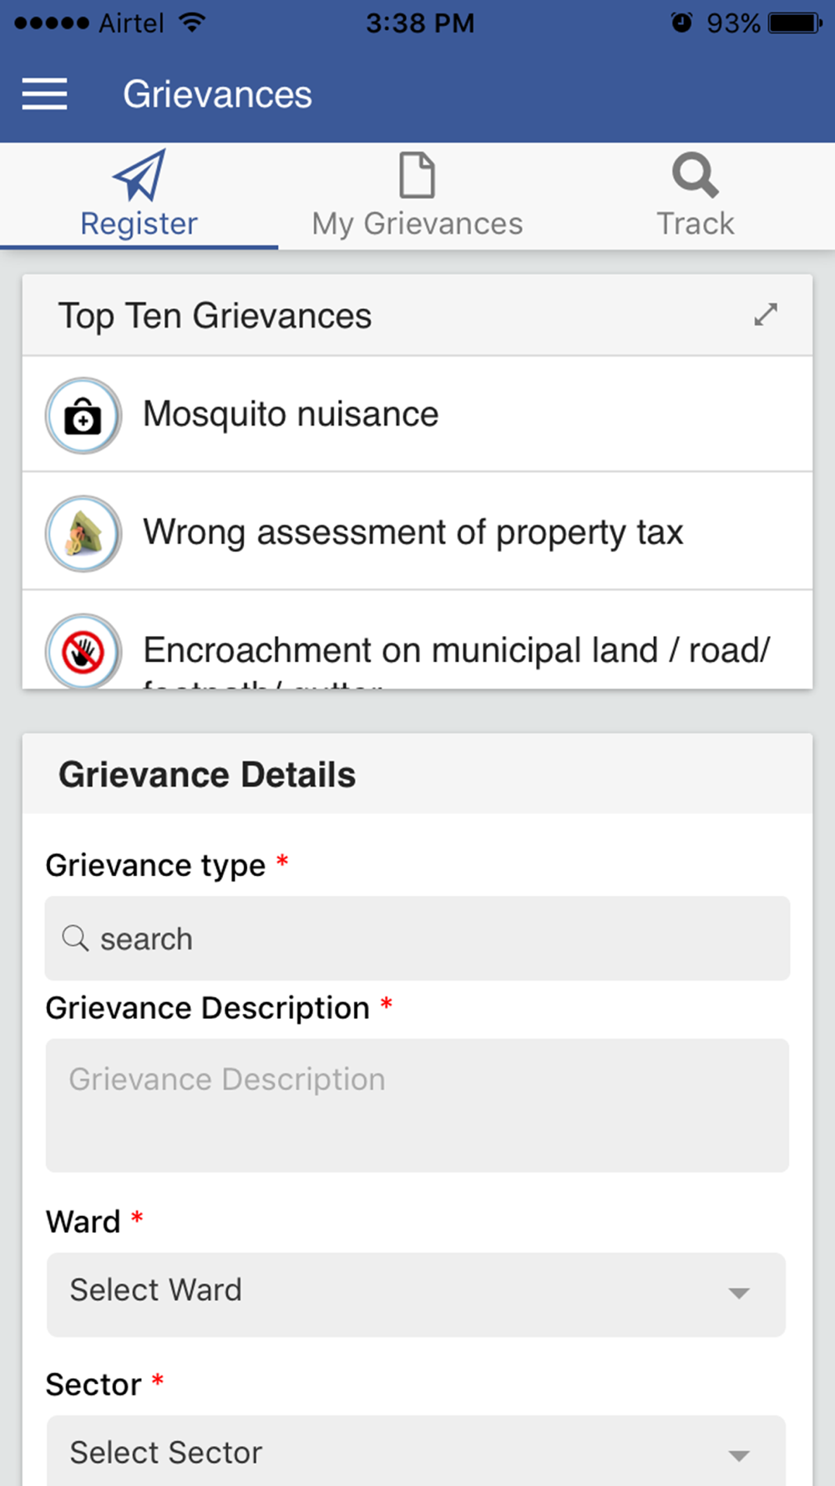Screen dimensions: 835x1486
Task: Open the Select Ward dropdown
Action: (x=416, y=1294)
